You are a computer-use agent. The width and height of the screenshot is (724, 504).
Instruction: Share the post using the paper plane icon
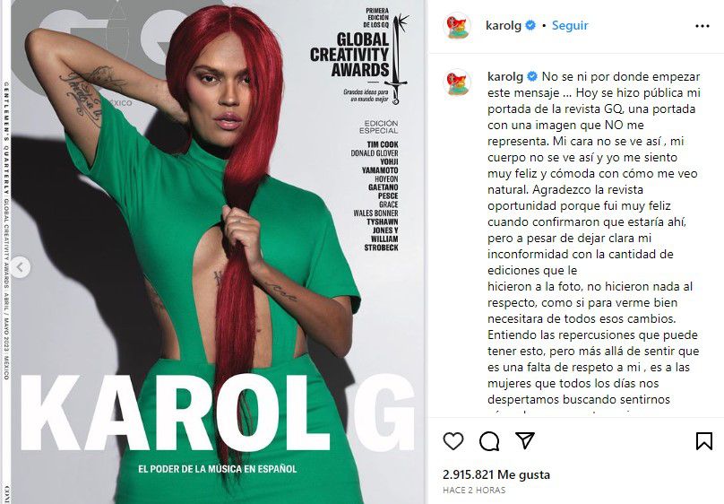[x=525, y=440]
